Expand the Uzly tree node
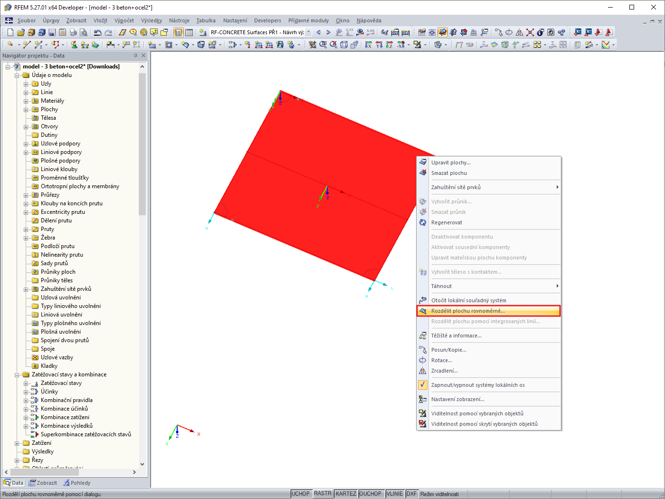Image resolution: width=665 pixels, height=499 pixels. (26, 84)
